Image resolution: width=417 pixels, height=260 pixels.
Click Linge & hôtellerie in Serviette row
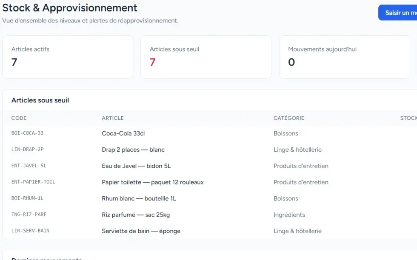[x=297, y=231]
